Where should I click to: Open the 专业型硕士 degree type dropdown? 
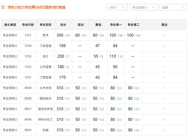[144, 7]
